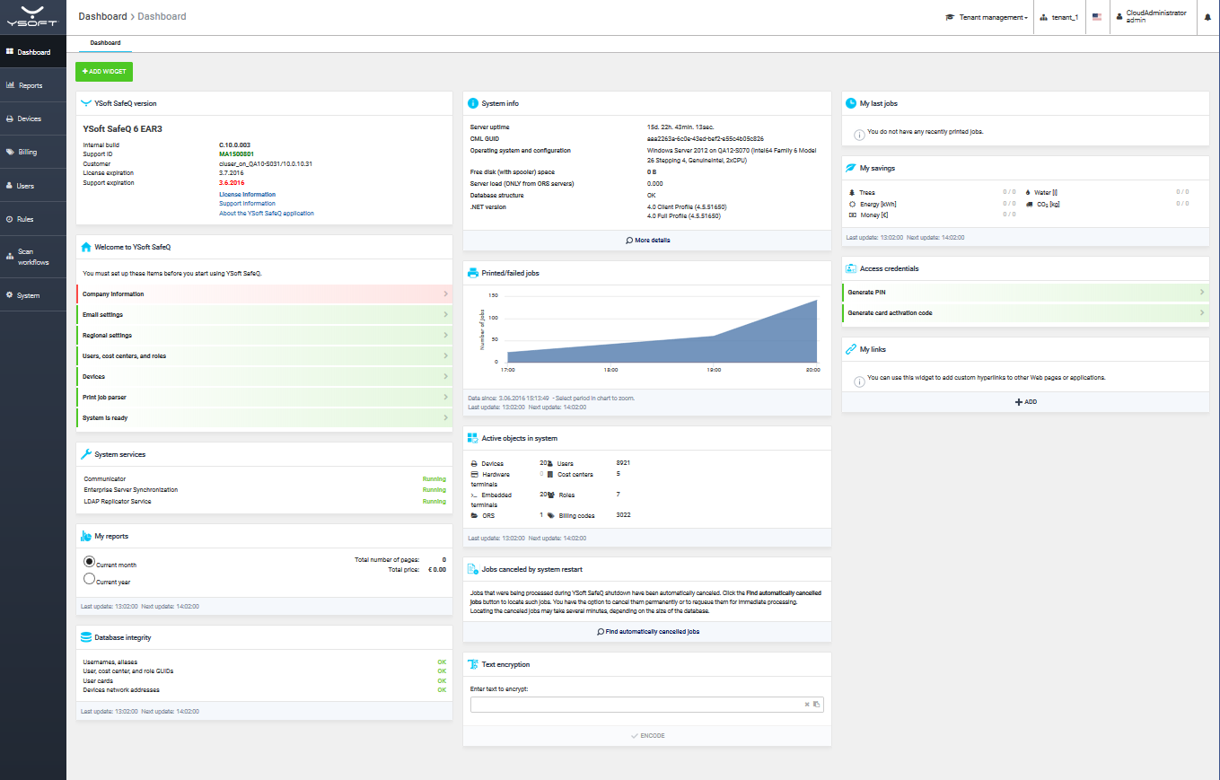Open the Tenant management dropdown
This screenshot has width=1220, height=780.
click(987, 17)
